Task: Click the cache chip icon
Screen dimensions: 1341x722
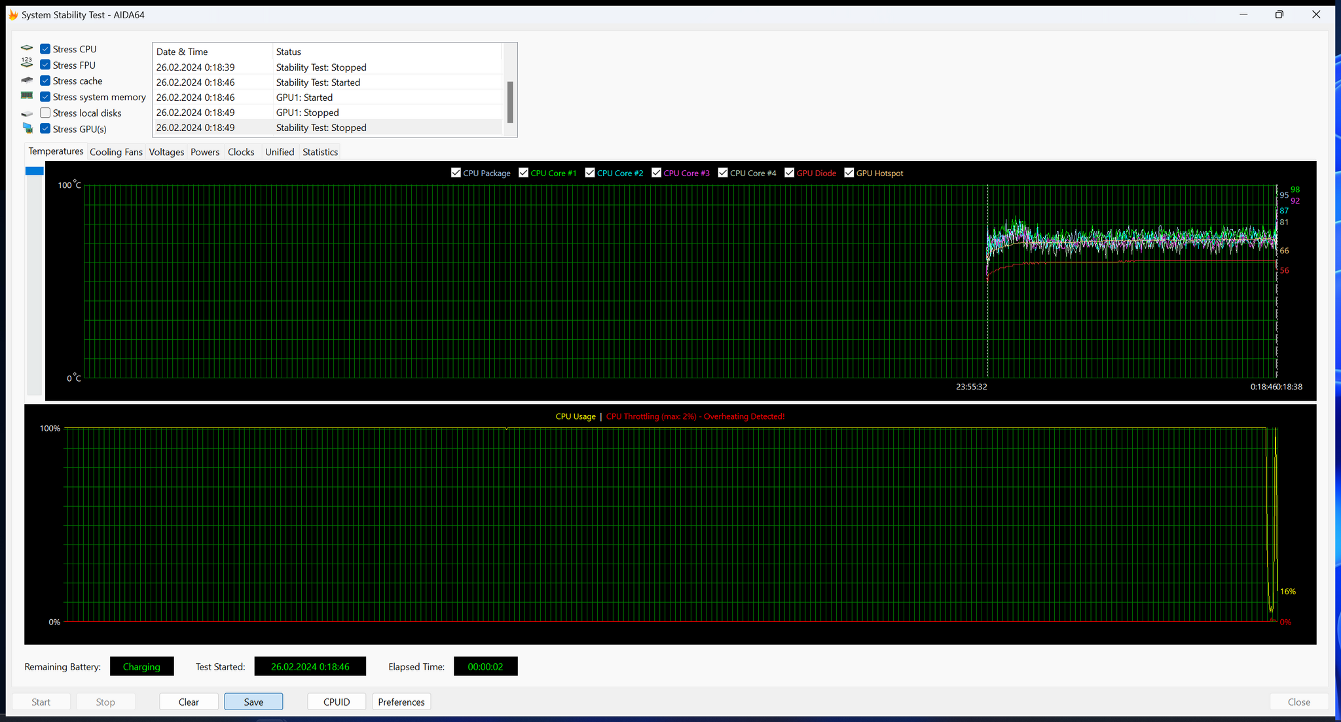Action: [27, 81]
